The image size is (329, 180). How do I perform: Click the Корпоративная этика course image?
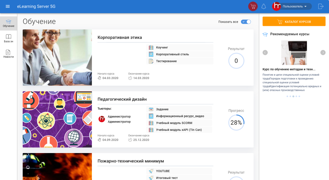[x=57, y=57]
